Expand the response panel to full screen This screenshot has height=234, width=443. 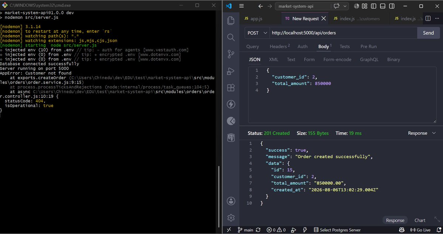click(x=437, y=219)
